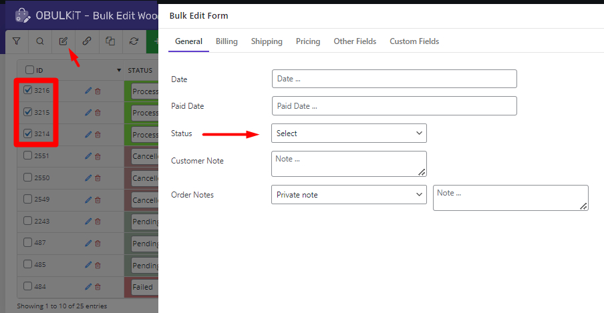
Task: Click the chain link toolbar icon
Action: coord(87,41)
